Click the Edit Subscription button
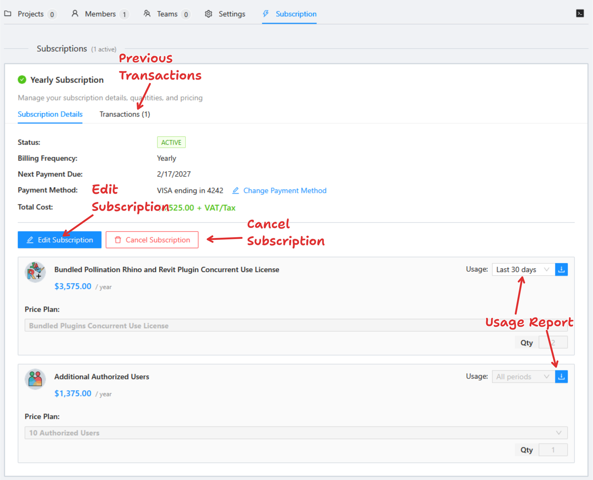The height and width of the screenshot is (480, 593). click(59, 240)
